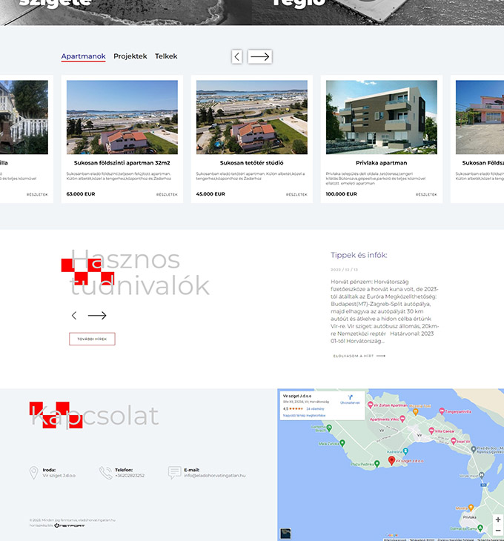The image size is (504, 541).
Task: Open the Tippek és infók article heading
Action: (359, 255)
